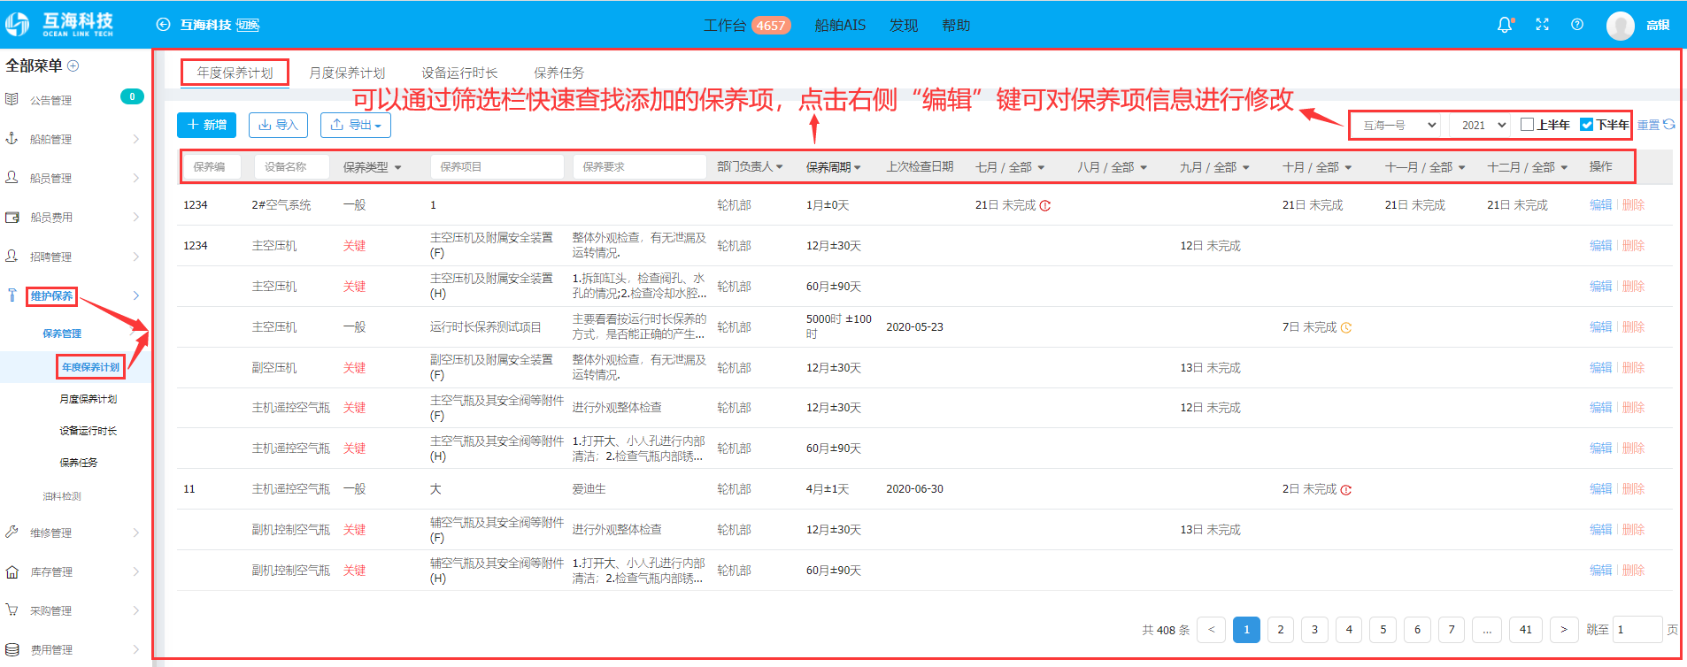Image resolution: width=1687 pixels, height=667 pixels.
Task: Open 船舶AIS in top menu
Action: [840, 25]
